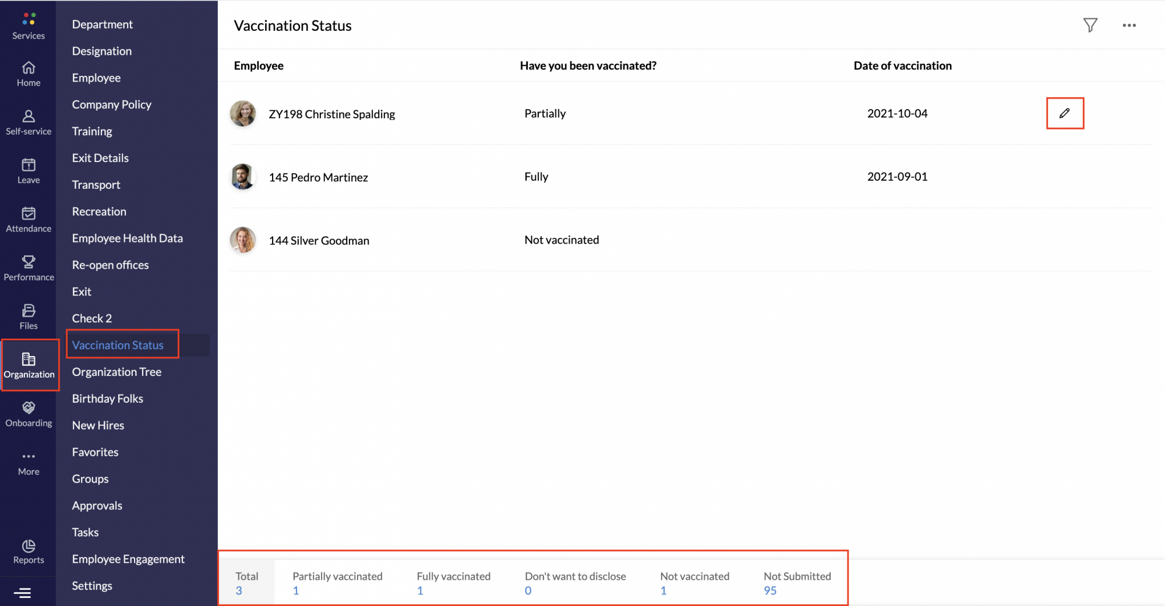Viewport: 1165px width, 606px height.
Task: Open the Home section in the sidebar
Action: click(28, 73)
